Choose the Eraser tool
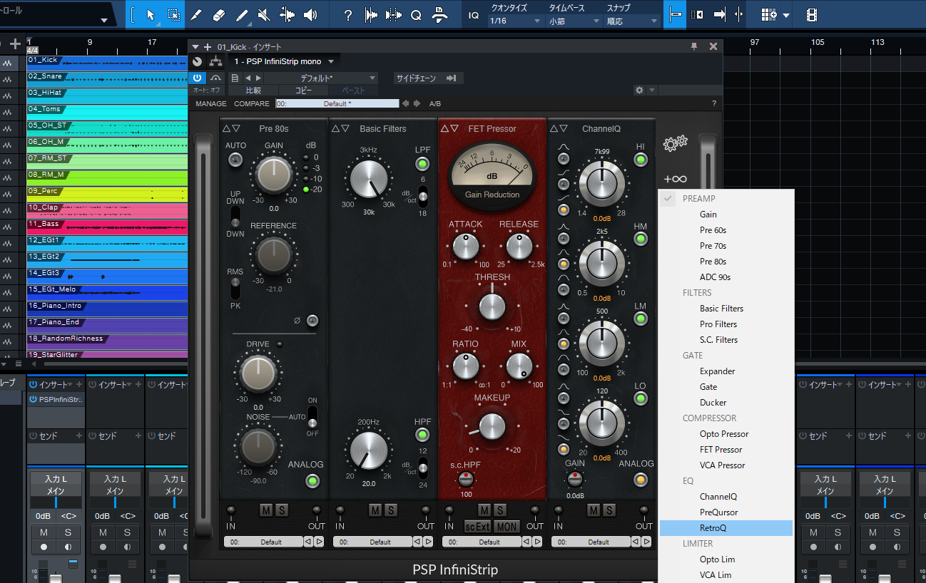Viewport: 926px width, 583px height. pyautogui.click(x=219, y=15)
